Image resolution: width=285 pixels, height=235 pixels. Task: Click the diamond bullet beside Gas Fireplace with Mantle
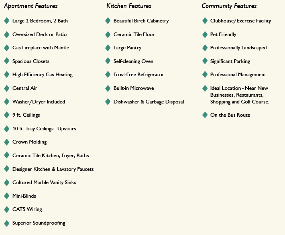(6, 48)
